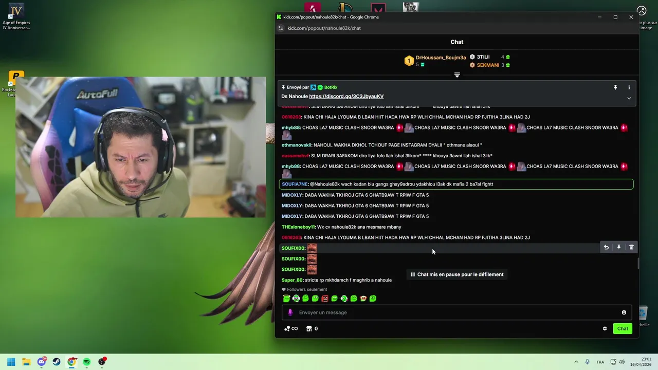Viewport: 658px width, 370px height.
Task: Delete the hovered SOUFIX00 message with trash icon
Action: (x=632, y=247)
